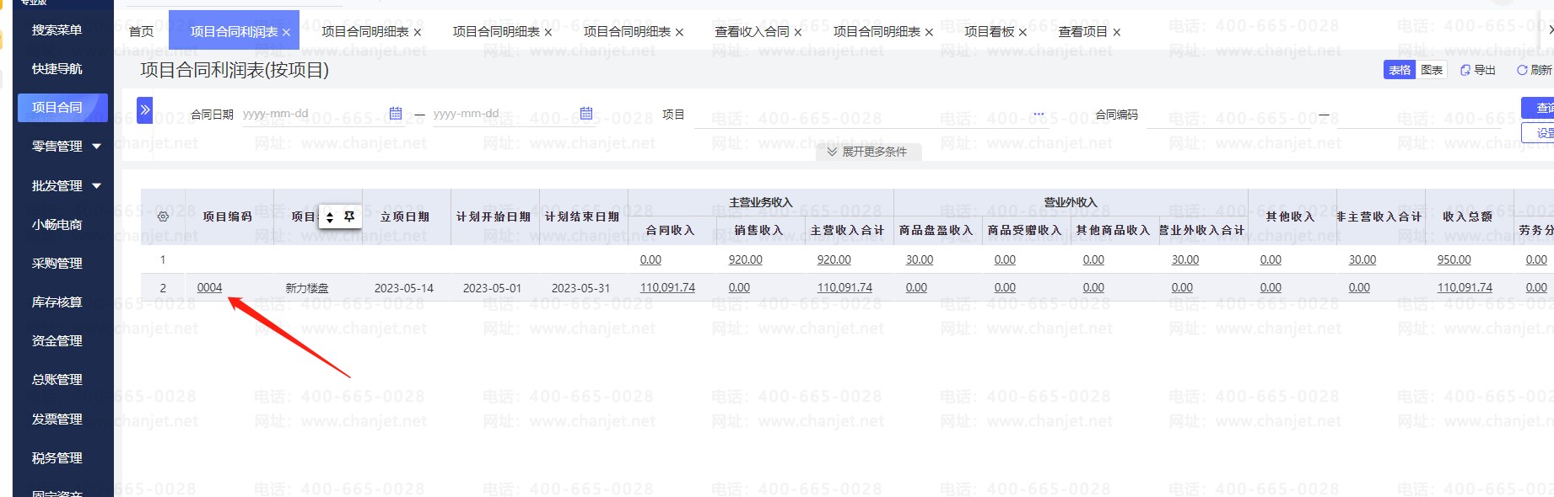Open 采购管理 in the sidebar

pos(57,263)
